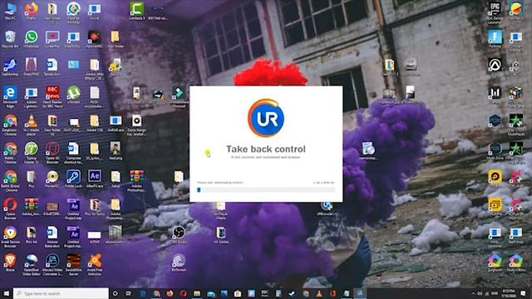
Task: Open Opera from the taskbar
Action: pyautogui.click(x=183, y=293)
